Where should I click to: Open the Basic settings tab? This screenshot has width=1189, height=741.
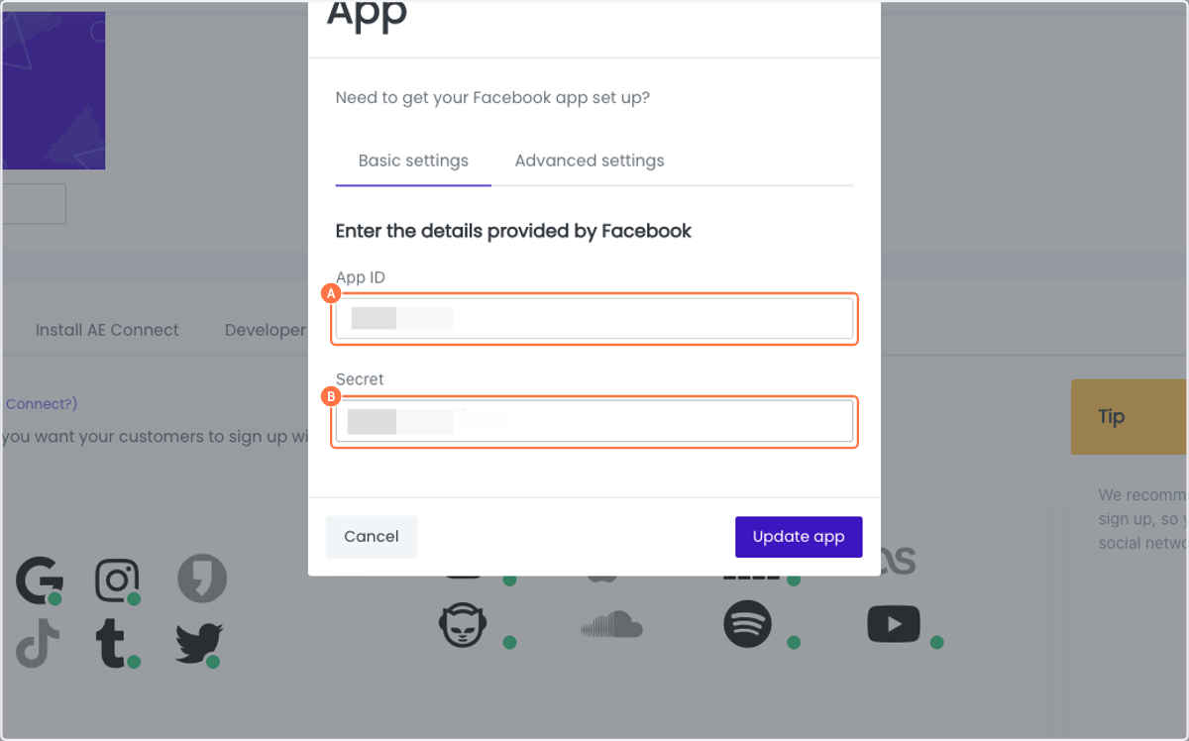point(413,160)
